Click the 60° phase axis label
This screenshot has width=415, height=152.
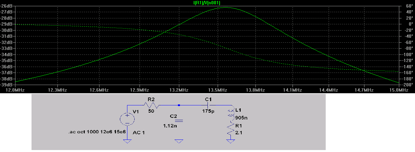(x=409, y=6)
